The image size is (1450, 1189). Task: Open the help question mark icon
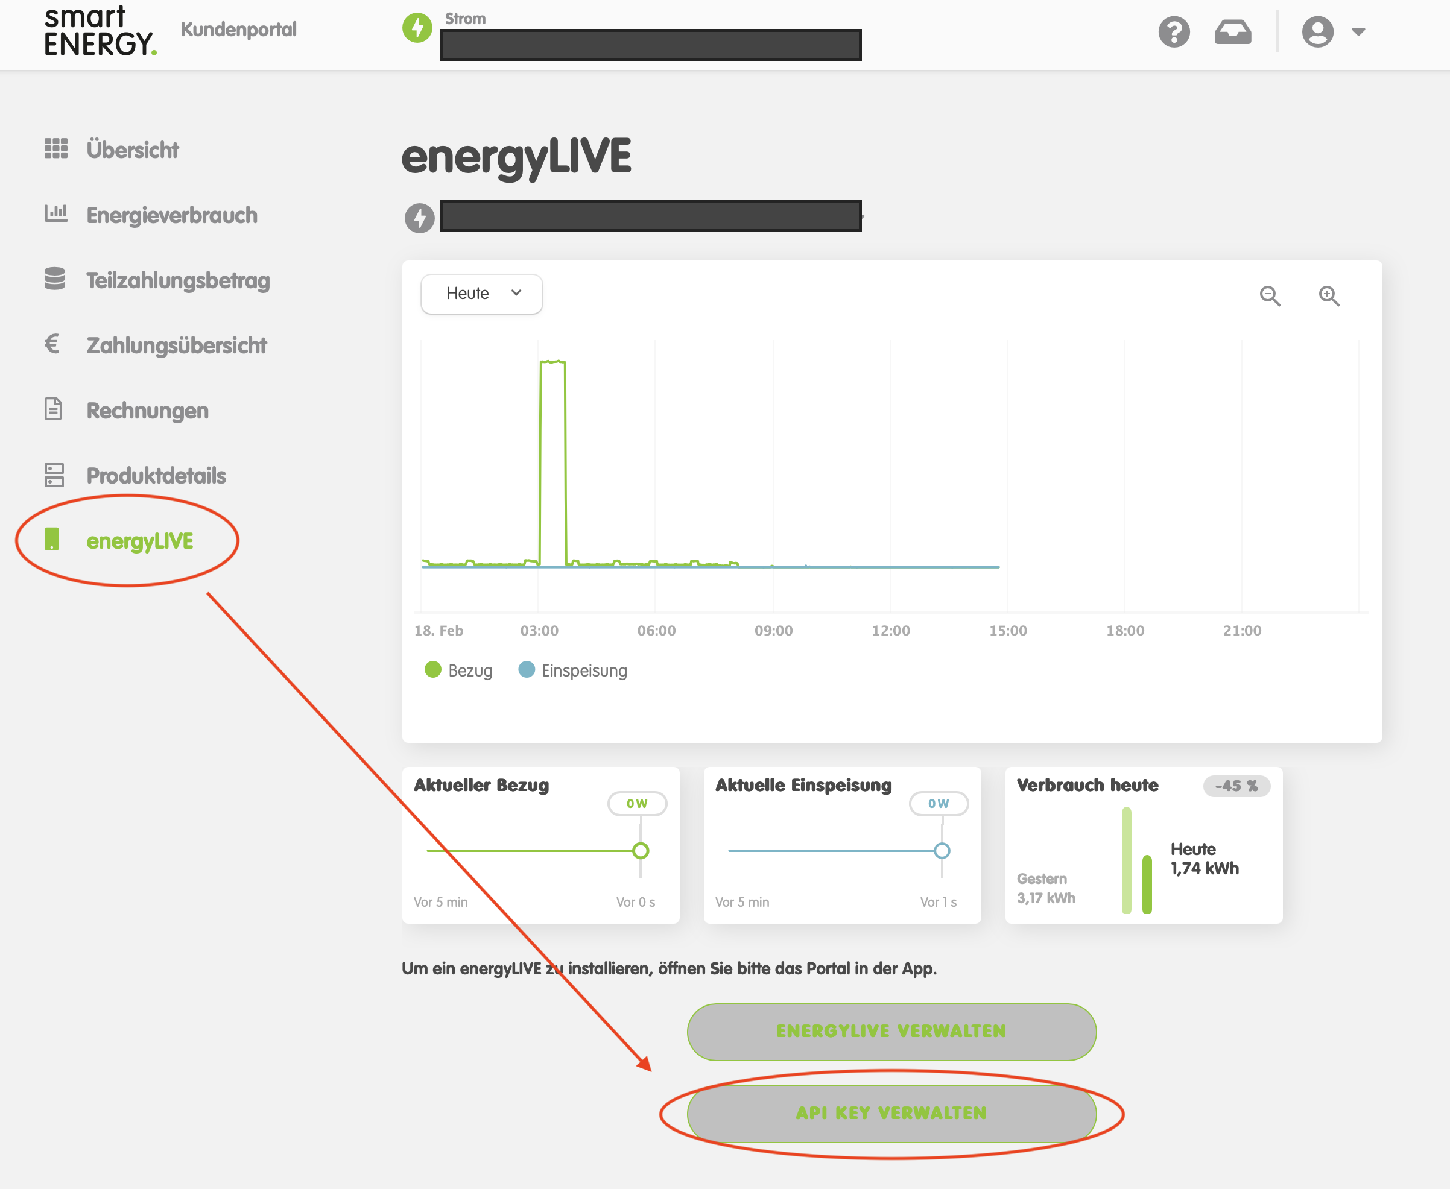[x=1174, y=31]
